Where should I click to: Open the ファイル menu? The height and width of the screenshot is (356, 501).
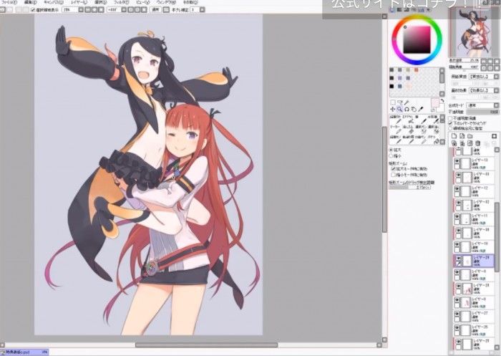[9, 2]
